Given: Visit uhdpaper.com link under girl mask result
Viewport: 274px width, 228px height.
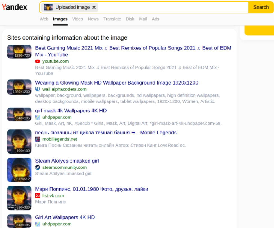Looking at the screenshot, I should click(x=57, y=117).
